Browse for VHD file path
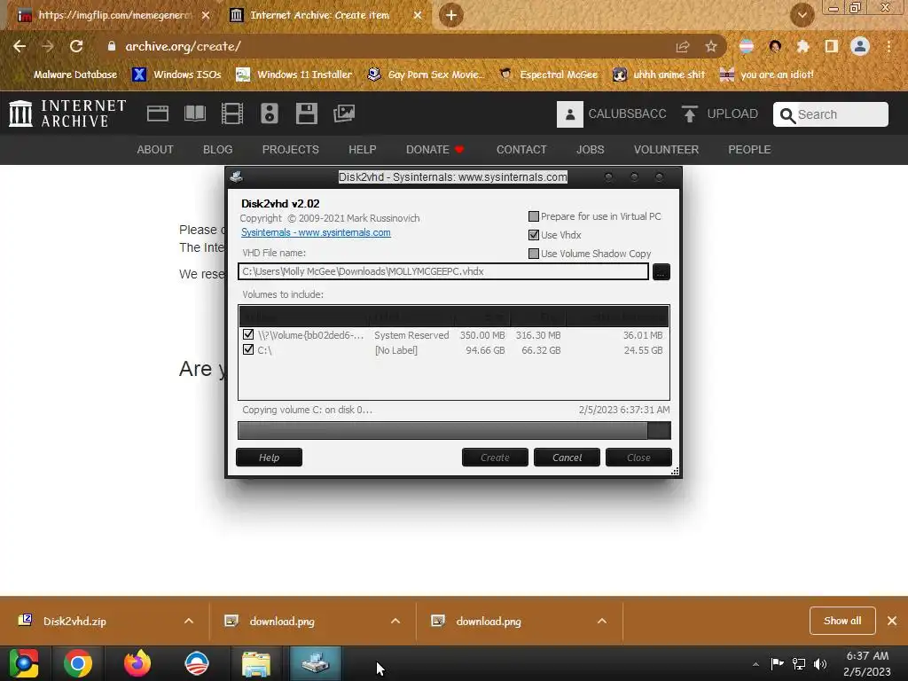The image size is (908, 681). click(x=661, y=271)
